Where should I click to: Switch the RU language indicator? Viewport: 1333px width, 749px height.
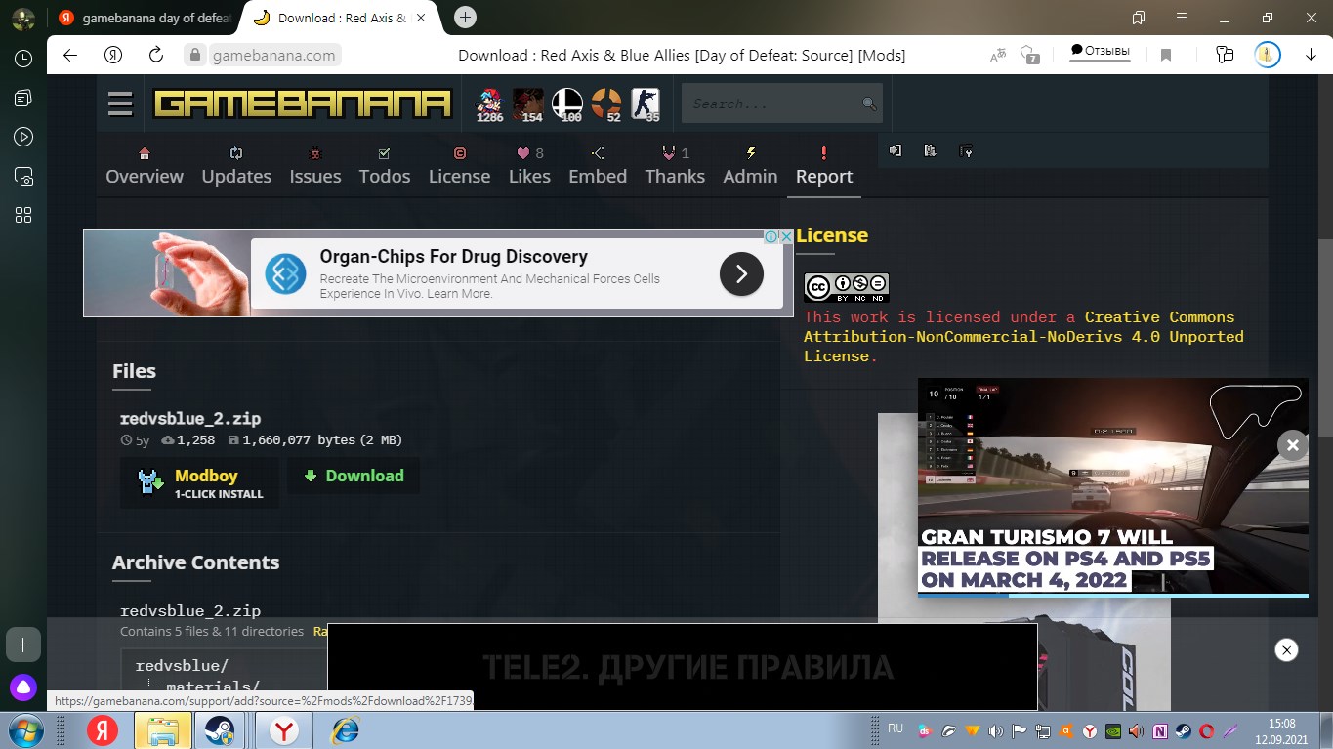pos(896,728)
